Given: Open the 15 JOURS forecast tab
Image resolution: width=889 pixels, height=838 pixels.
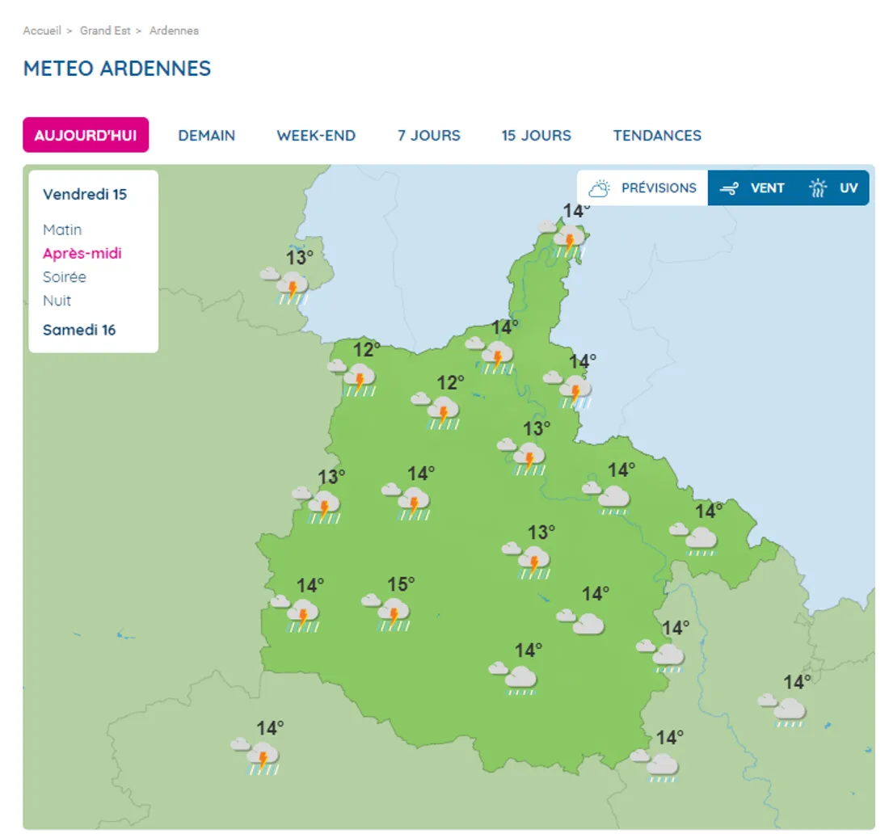Looking at the screenshot, I should pyautogui.click(x=536, y=135).
